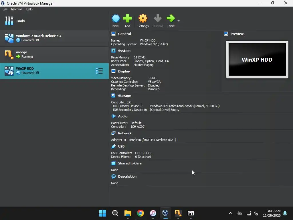Click the meego VM icon
Viewport: 293px width, 220px height.
point(9,54)
